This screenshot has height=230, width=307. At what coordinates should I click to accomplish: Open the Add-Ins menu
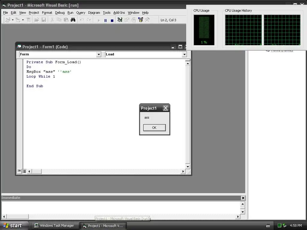point(119,13)
